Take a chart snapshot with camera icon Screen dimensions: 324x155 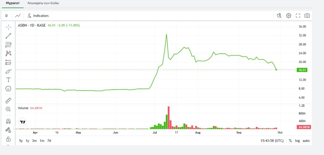coord(307,16)
